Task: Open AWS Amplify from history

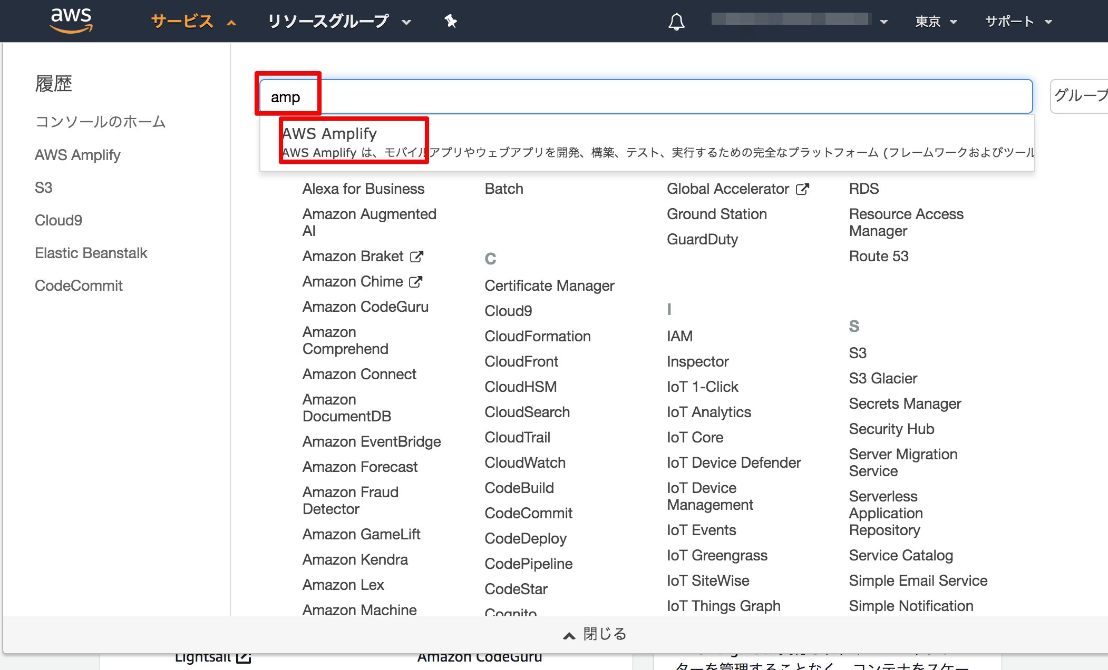Action: (x=77, y=155)
